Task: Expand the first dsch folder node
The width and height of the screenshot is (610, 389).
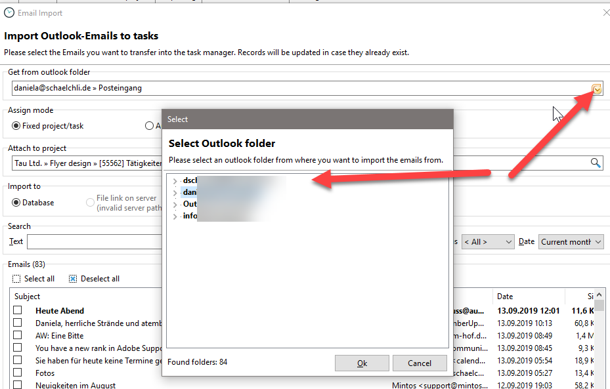Action: point(175,181)
